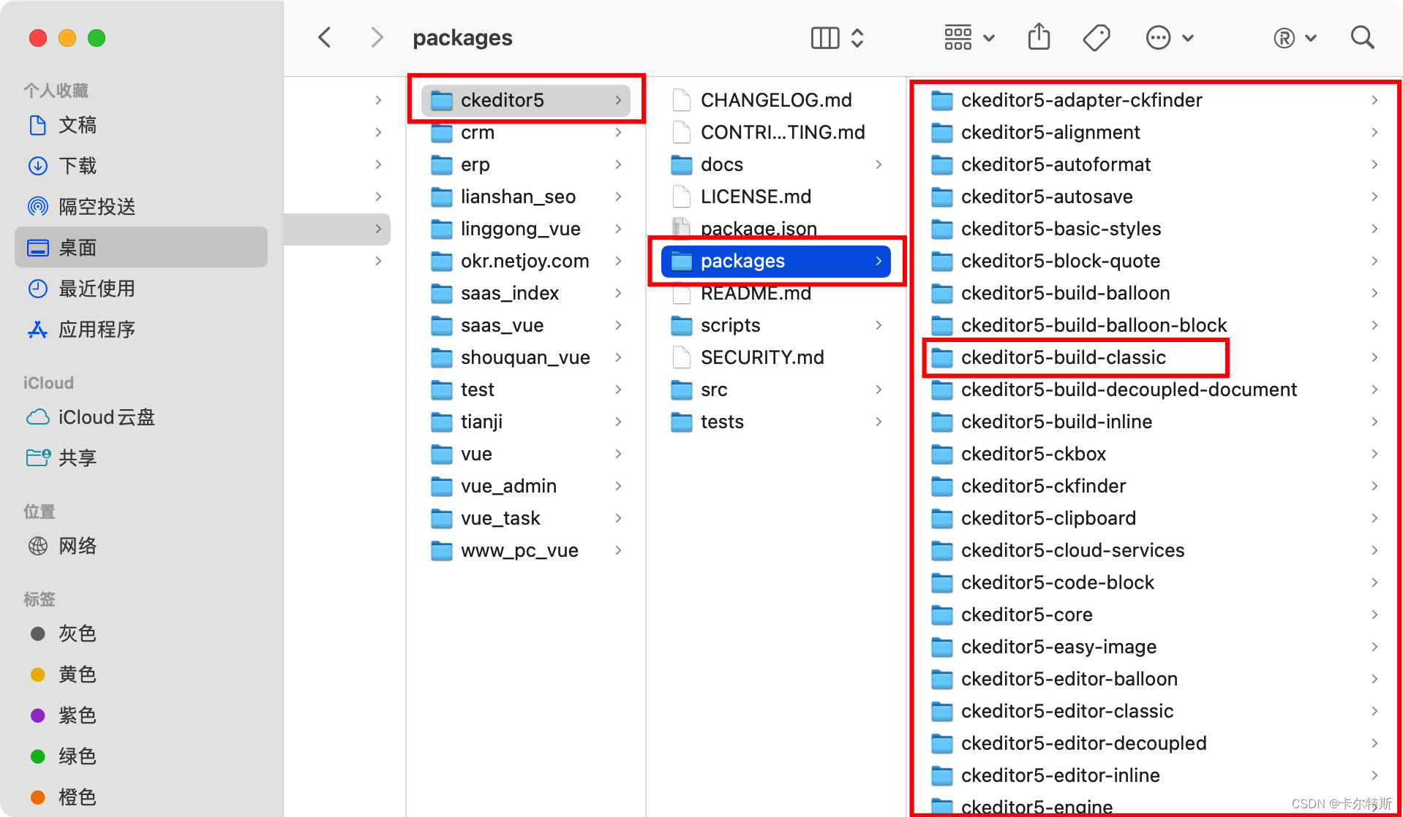The image size is (1403, 817).
Task: Select the README.md file
Action: [x=776, y=293]
